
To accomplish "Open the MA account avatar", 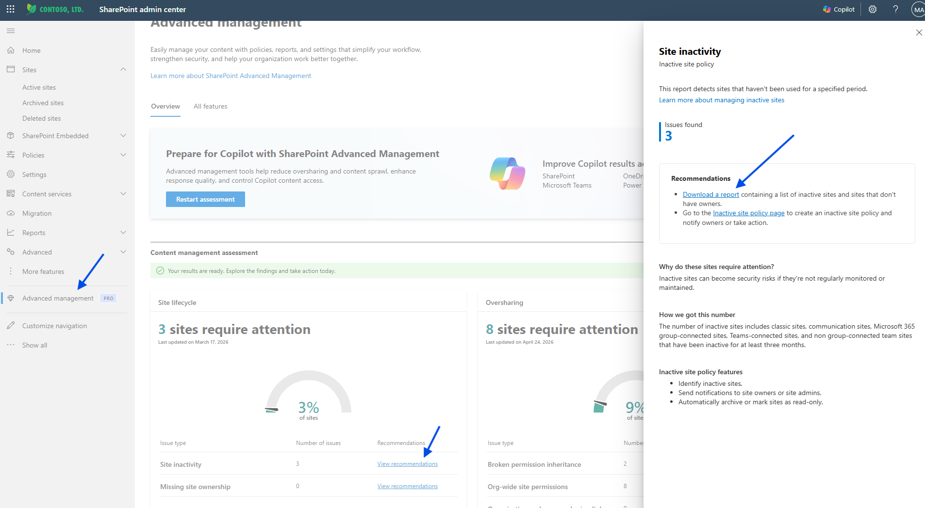I will click(918, 9).
